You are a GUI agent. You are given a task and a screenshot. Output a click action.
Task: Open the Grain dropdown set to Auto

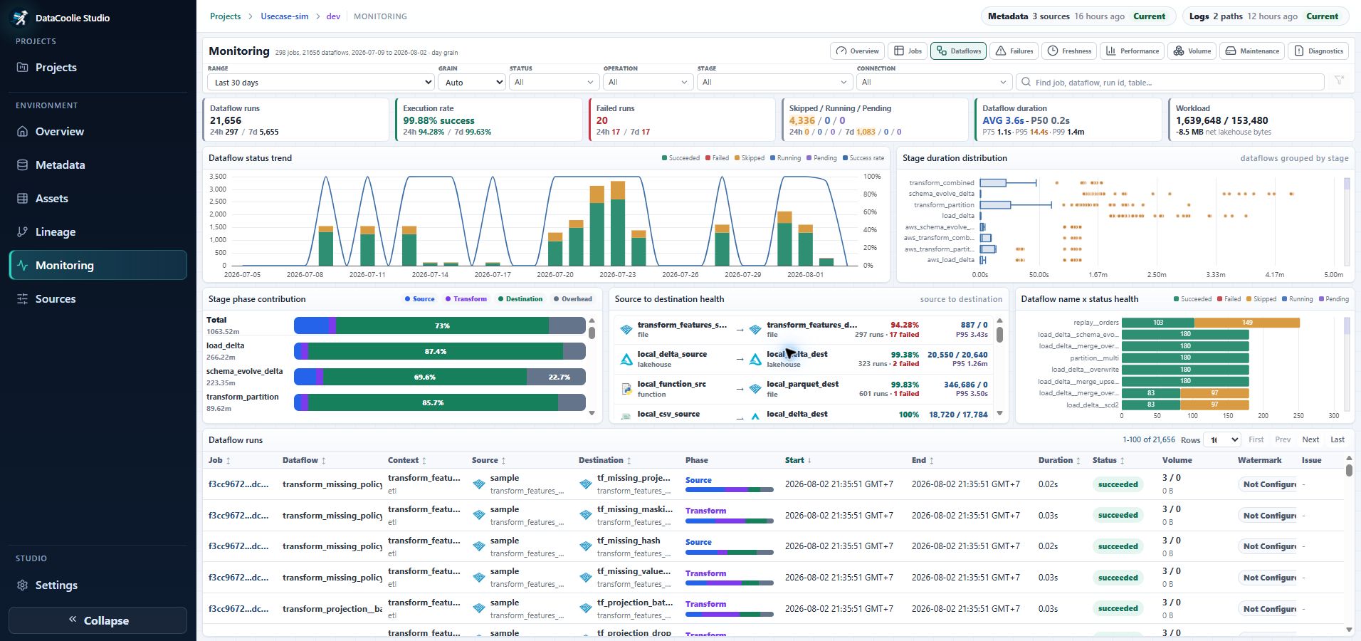[471, 83]
